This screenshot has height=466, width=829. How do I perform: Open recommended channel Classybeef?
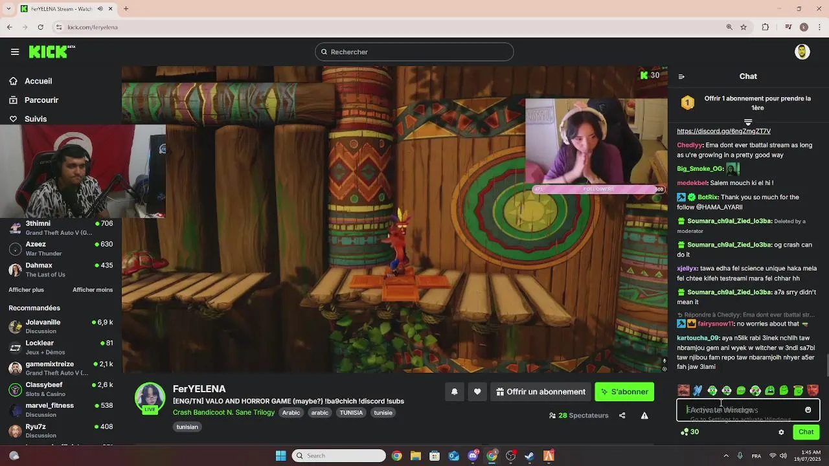(61, 389)
